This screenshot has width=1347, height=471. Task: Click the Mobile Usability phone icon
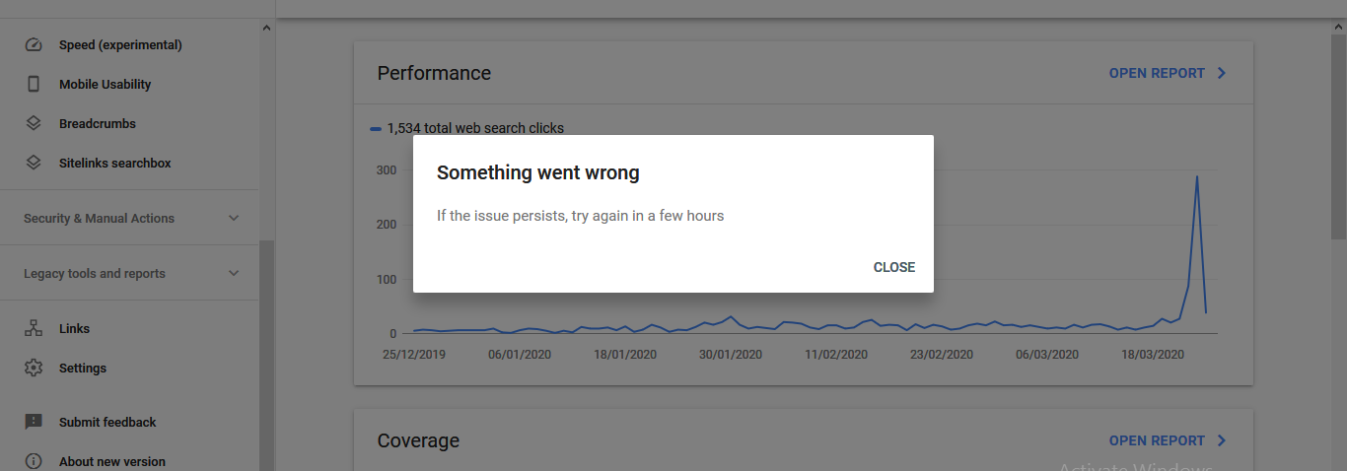tap(34, 85)
